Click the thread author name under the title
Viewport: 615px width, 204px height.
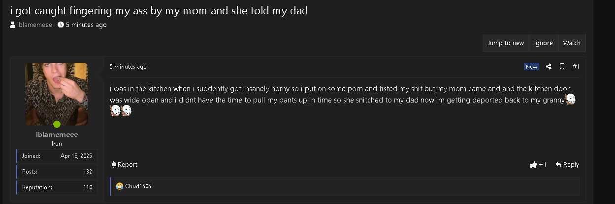(34, 25)
